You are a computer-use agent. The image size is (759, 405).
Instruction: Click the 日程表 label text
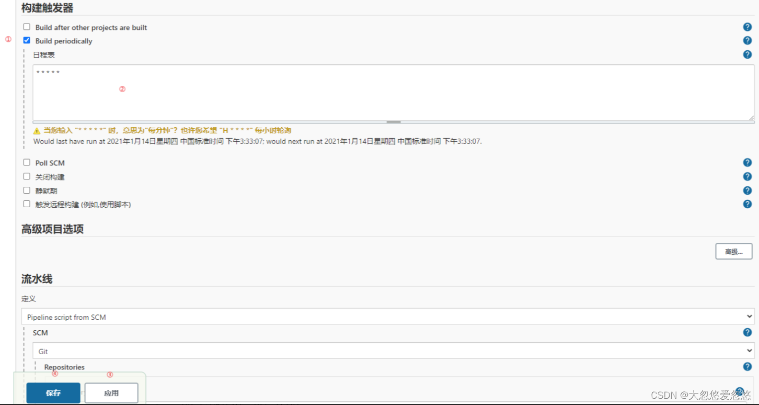tap(44, 55)
